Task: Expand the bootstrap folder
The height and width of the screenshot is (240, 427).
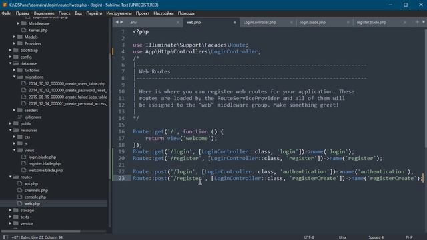Action: [x=10, y=51]
